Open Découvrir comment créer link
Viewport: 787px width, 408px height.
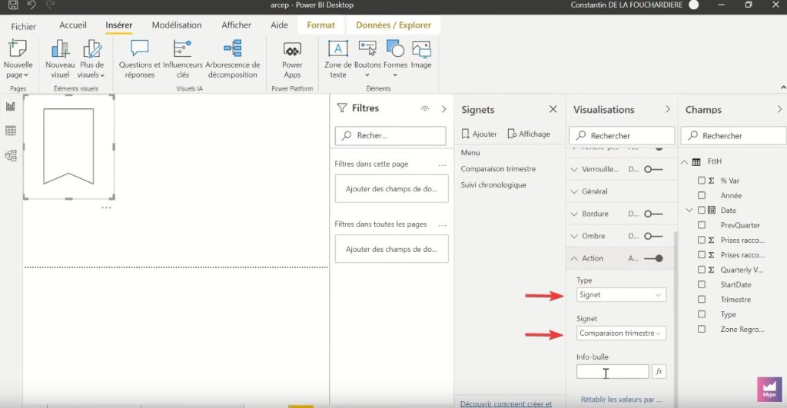coord(506,403)
